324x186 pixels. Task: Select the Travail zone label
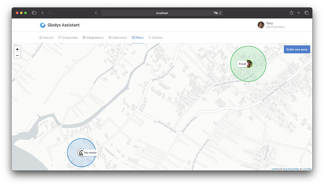242,64
